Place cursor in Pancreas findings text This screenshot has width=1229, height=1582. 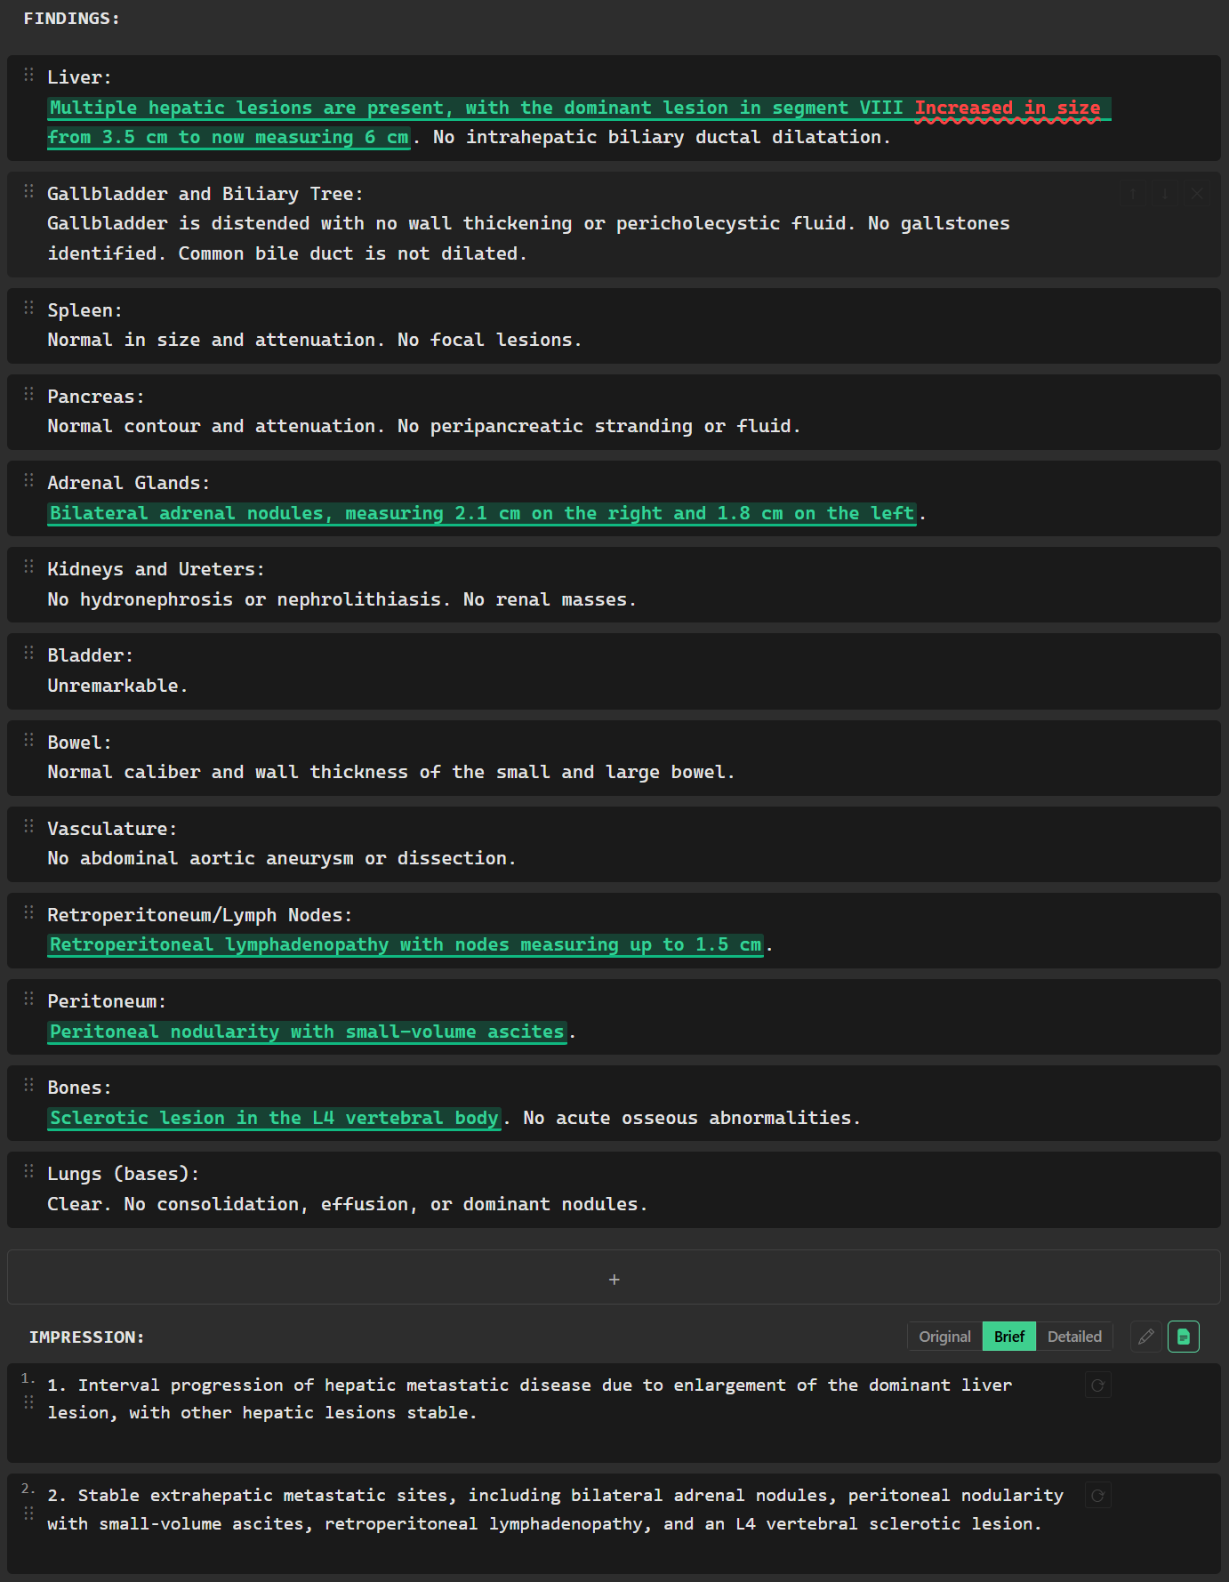pyautogui.click(x=423, y=427)
